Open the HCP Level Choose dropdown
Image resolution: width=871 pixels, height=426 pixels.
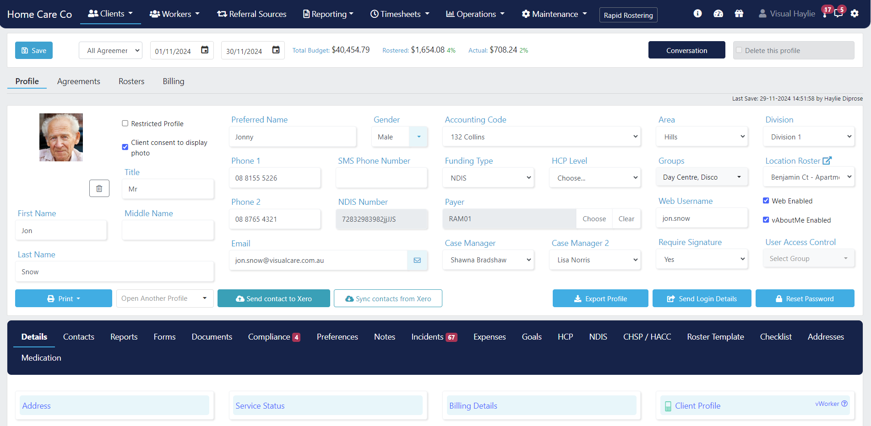click(595, 178)
